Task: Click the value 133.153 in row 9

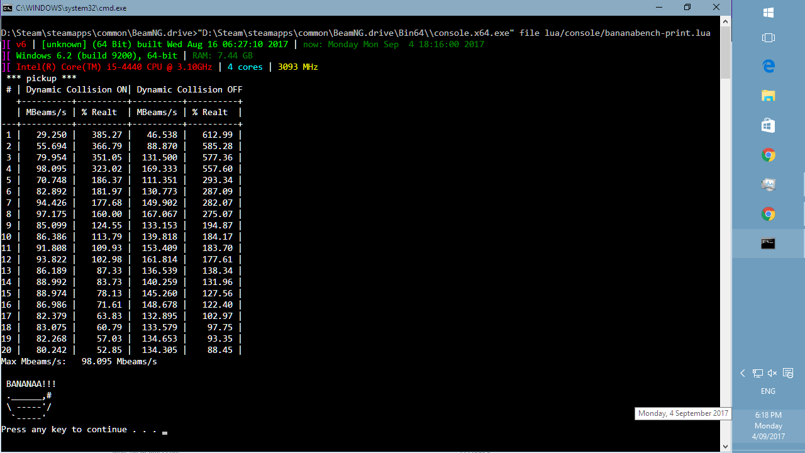Action: 160,225
